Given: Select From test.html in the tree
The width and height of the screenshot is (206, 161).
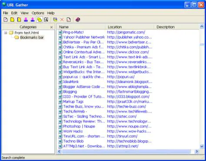Looking at the screenshot, I should (27, 33).
